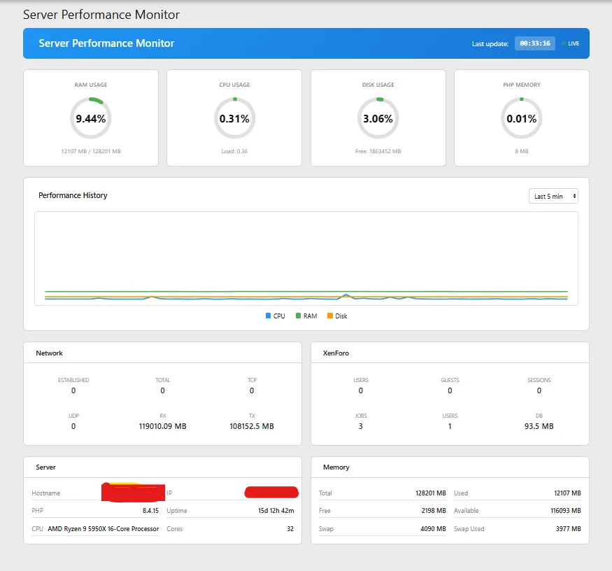Select the Swap Used value 3977 MB
Image resolution: width=612 pixels, height=571 pixels.
pyautogui.click(x=568, y=528)
